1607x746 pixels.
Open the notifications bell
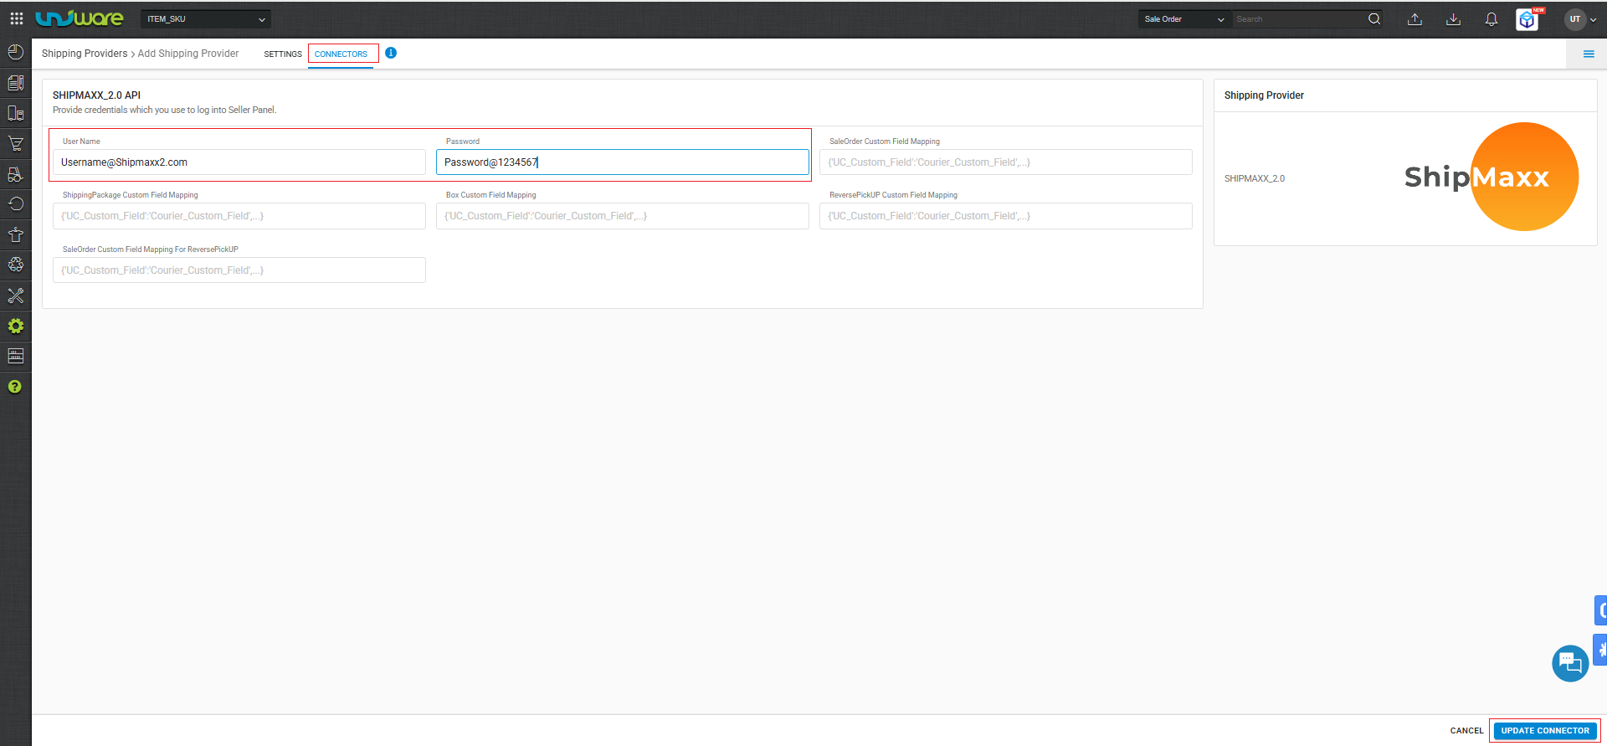pyautogui.click(x=1491, y=19)
